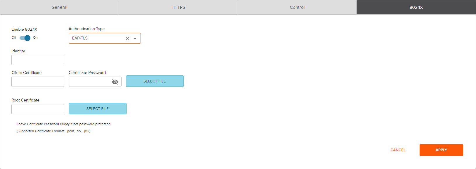This screenshot has width=476, height=169.
Task: Open the EAP-TLS combo box
Action: [105, 38]
